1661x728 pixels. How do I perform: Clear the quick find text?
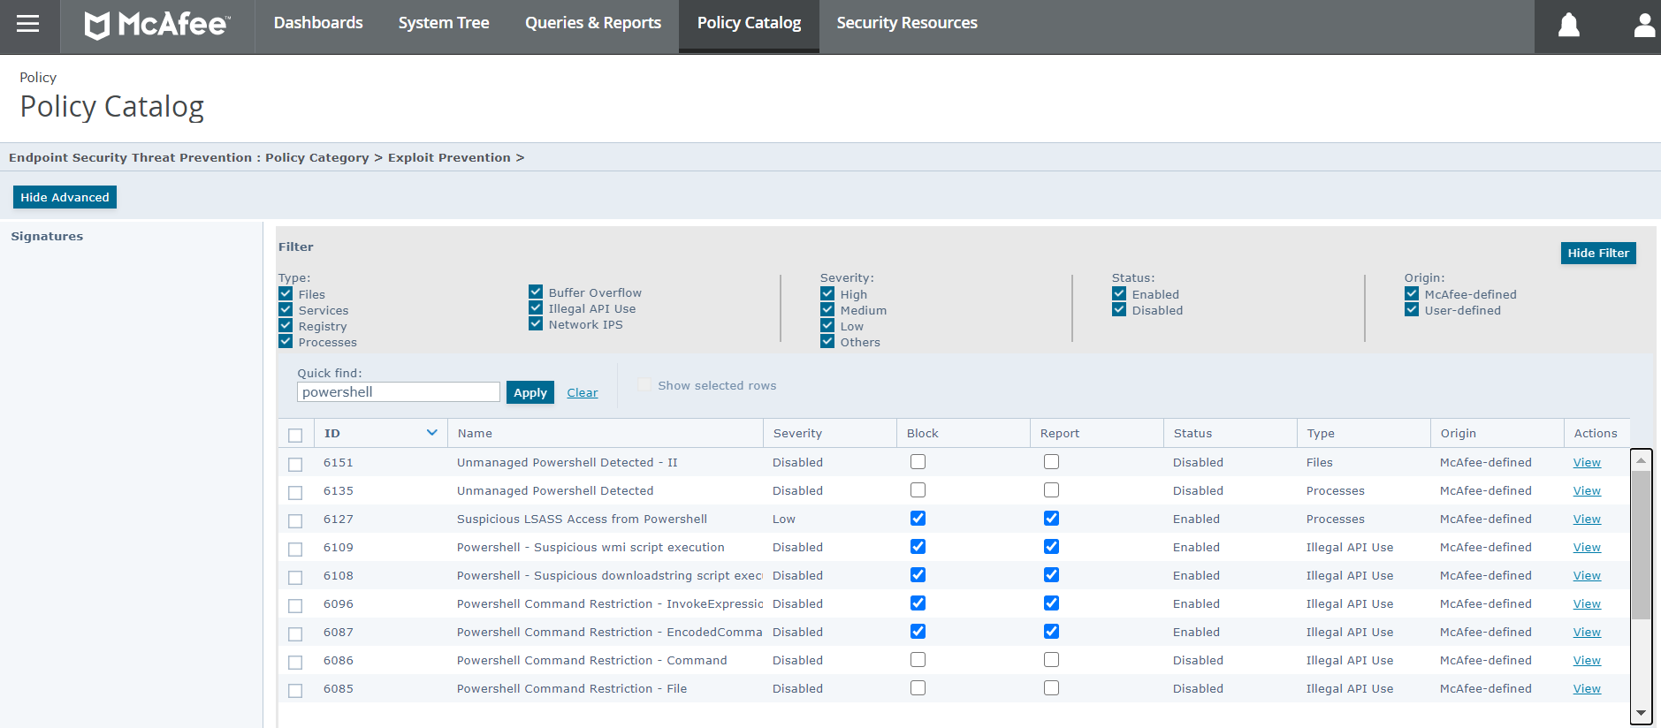(583, 393)
